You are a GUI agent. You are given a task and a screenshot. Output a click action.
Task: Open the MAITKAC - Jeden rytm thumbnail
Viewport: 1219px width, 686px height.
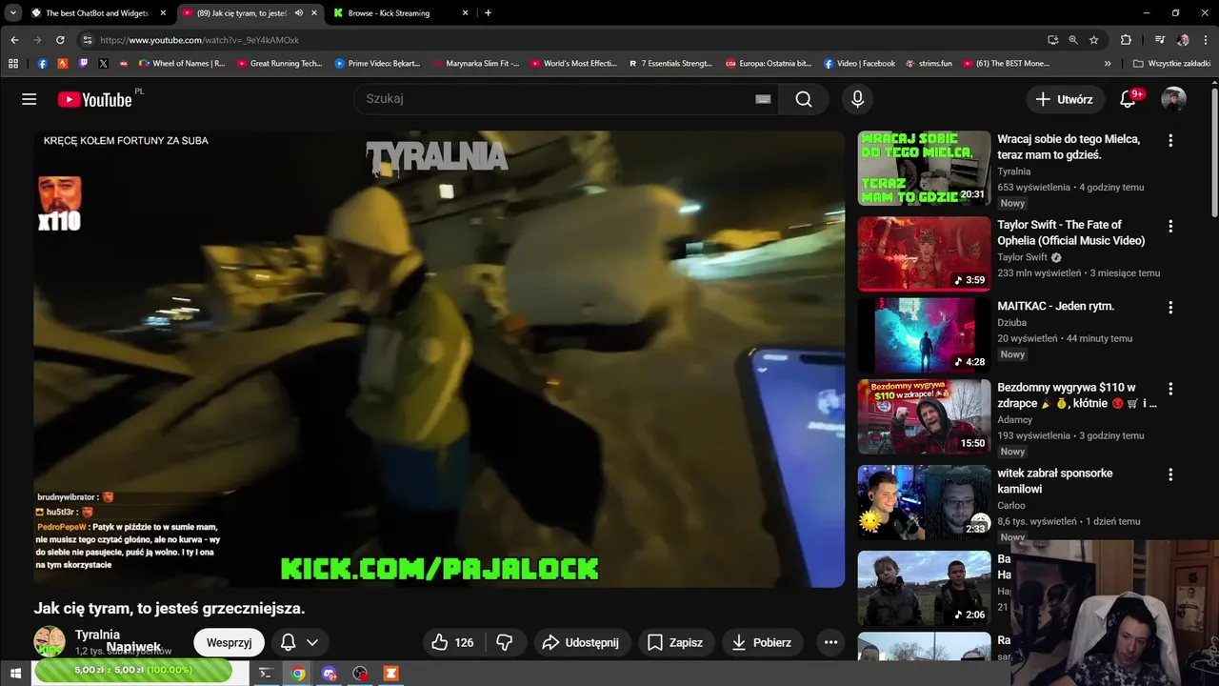coord(924,335)
